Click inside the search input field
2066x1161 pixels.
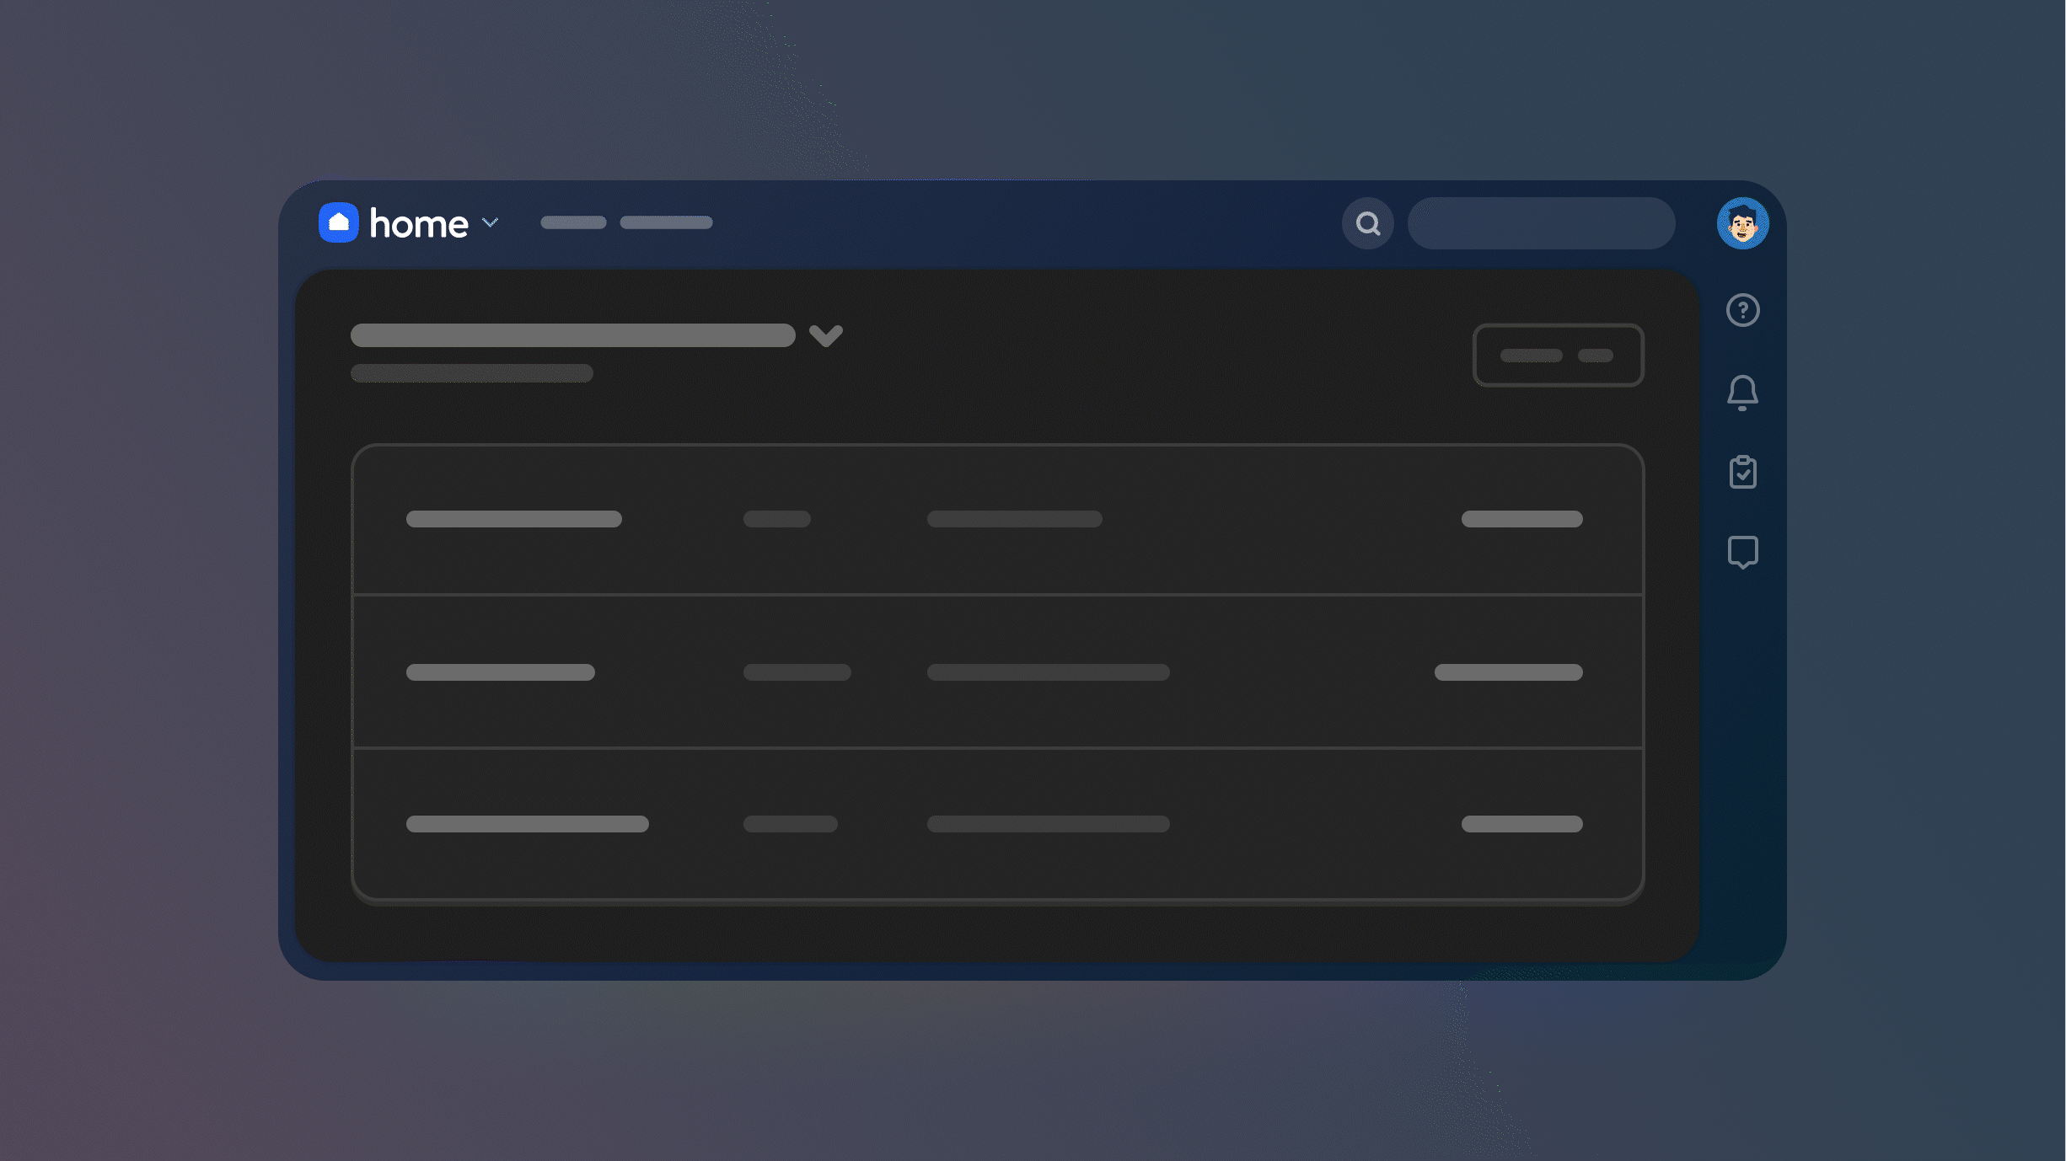click(1541, 223)
